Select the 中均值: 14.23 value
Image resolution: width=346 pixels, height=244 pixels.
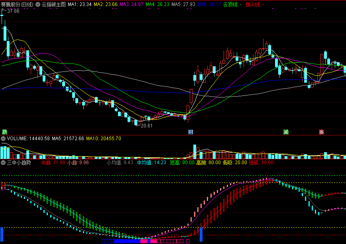tap(151, 163)
